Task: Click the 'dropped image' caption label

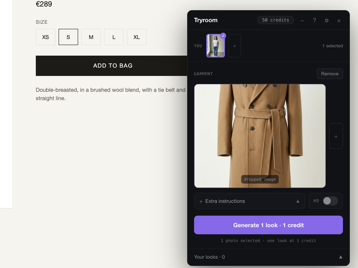Action: pos(260,179)
